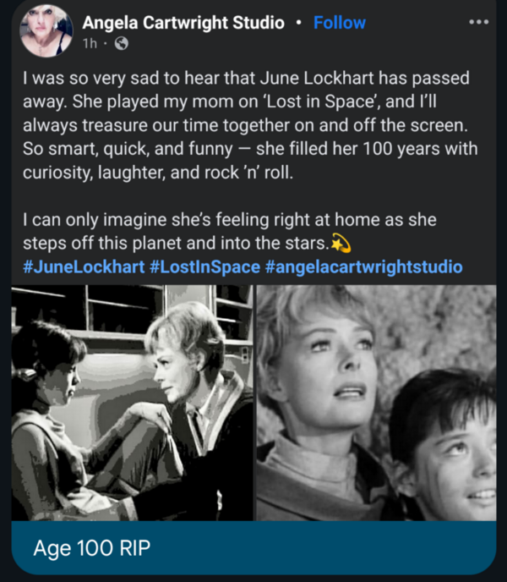The image size is (507, 582).
Task: Click the globe public audience icon
Action: coord(122,44)
